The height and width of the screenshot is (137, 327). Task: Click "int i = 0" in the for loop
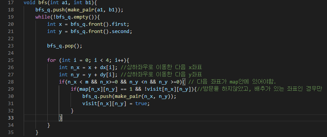pos(75,60)
